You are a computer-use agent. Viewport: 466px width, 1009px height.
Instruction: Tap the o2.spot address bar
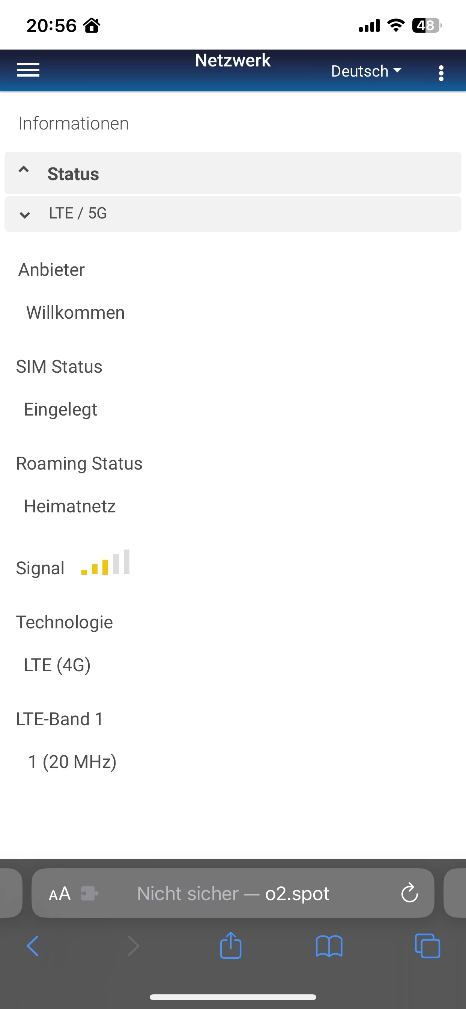(x=233, y=893)
